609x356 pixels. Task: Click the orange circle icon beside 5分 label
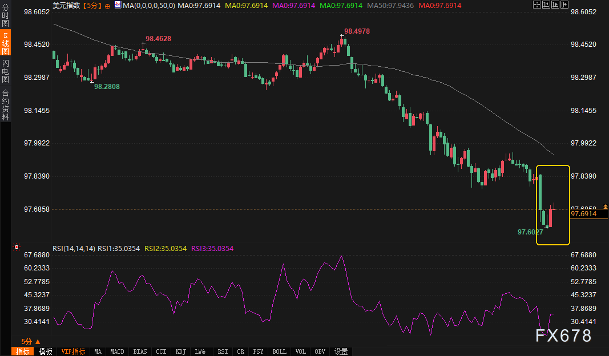[108, 6]
